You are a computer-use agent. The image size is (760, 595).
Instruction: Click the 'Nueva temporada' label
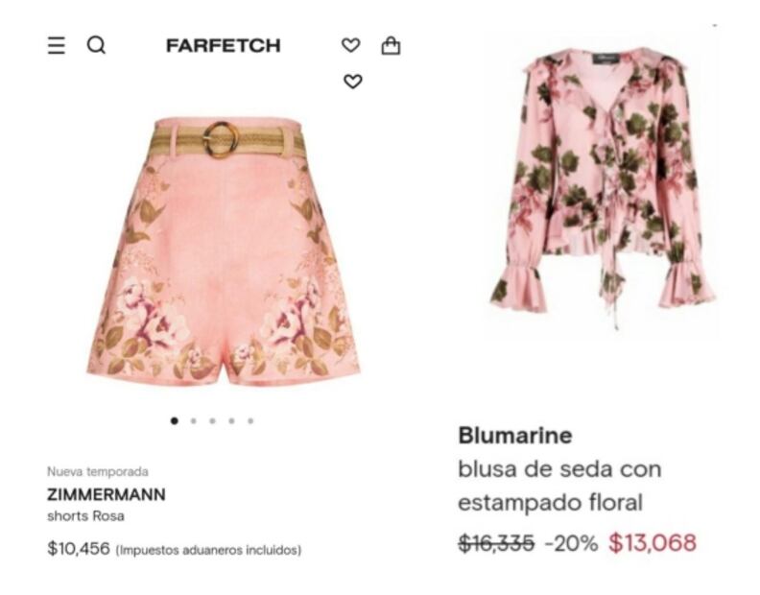pos(98,471)
